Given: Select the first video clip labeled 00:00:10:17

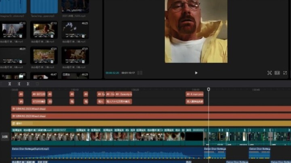Looking at the screenshot, I should 43,137.
